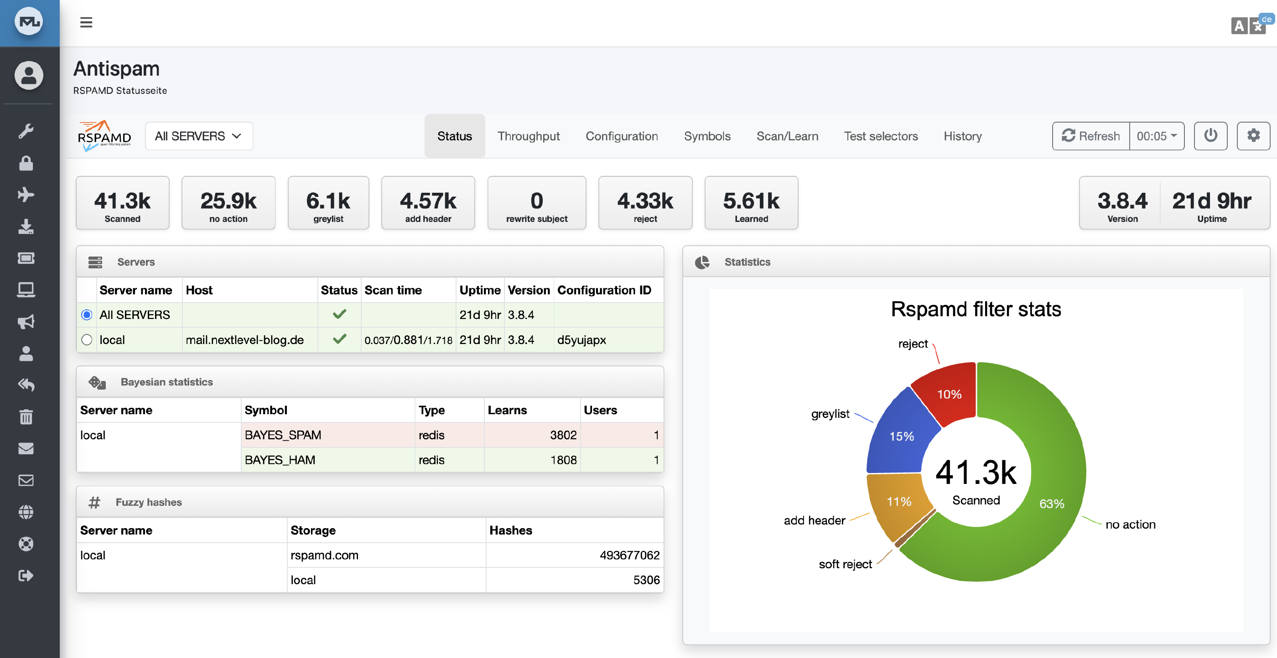Open Rspamd settings with the gear icon

tap(1253, 136)
